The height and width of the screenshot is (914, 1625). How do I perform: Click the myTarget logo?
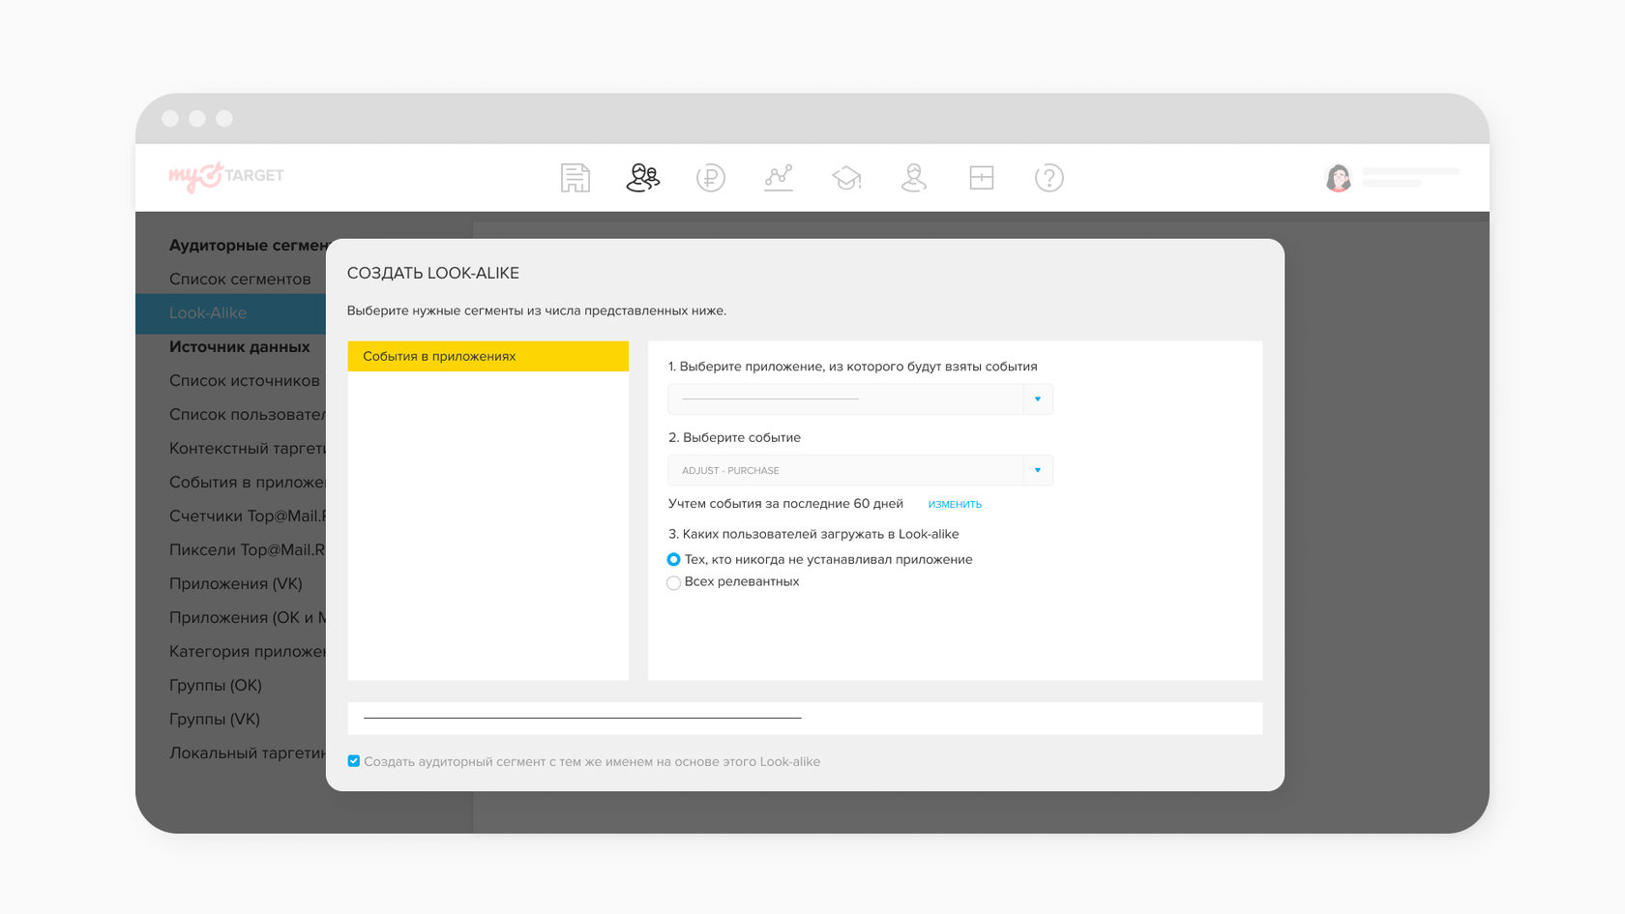[226, 176]
